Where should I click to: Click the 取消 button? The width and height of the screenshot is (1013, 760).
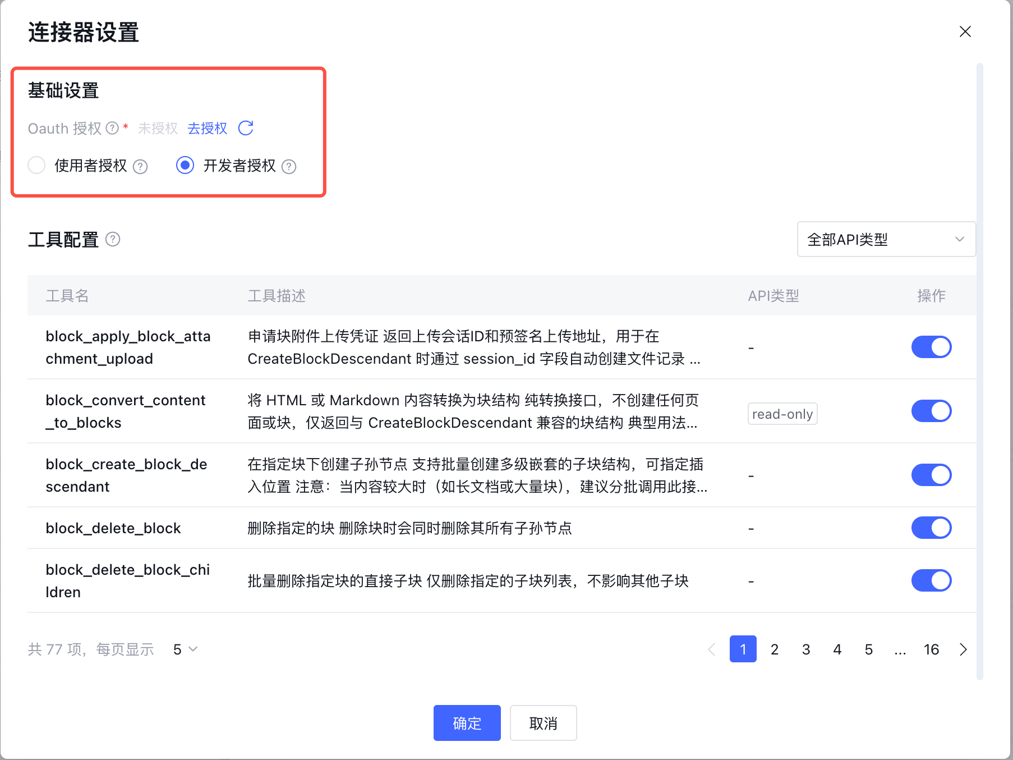[x=543, y=723]
